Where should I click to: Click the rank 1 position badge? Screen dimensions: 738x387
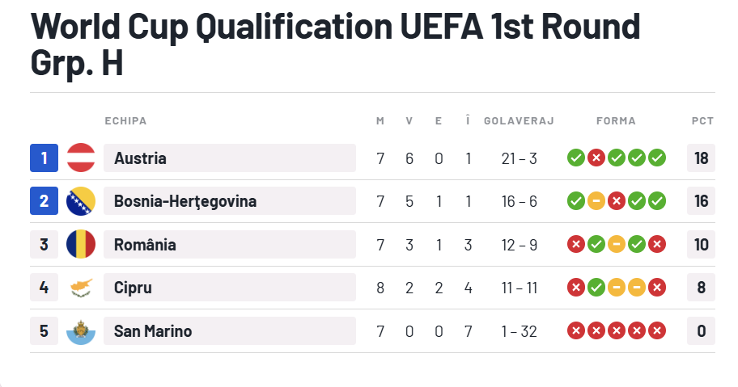tap(44, 158)
